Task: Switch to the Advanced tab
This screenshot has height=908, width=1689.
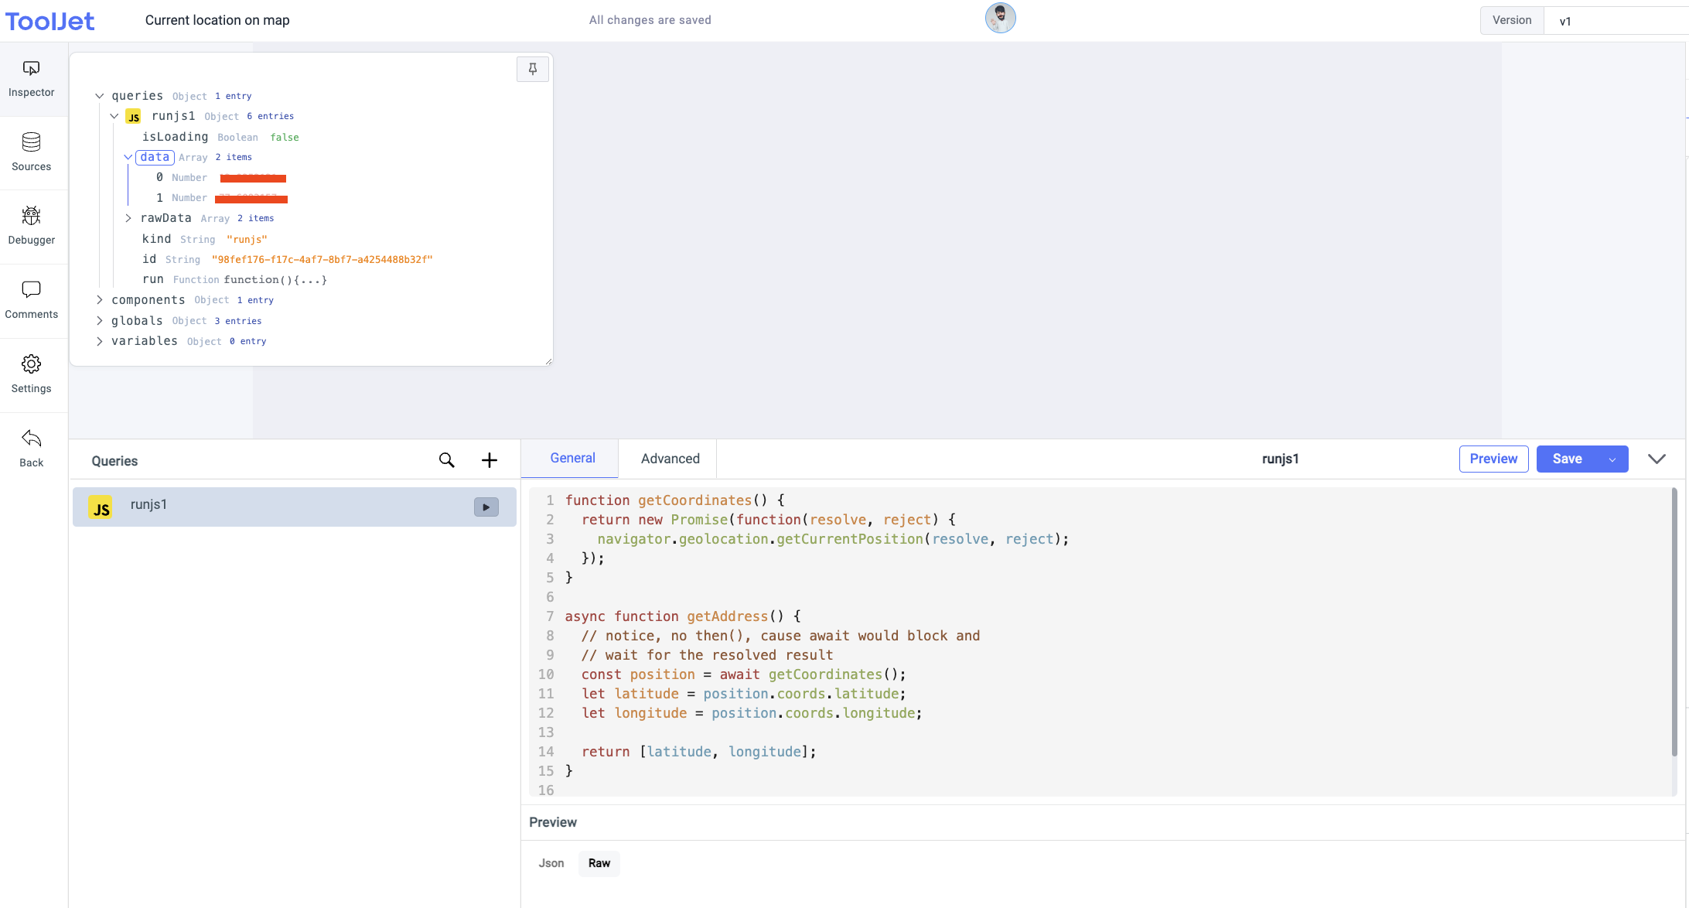Action: pyautogui.click(x=670, y=459)
